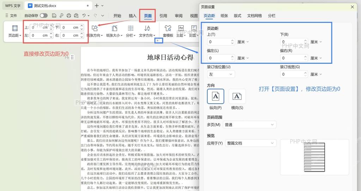
Task: Open unit dropdown for 装订线宽(G)
Action: coord(316,74)
